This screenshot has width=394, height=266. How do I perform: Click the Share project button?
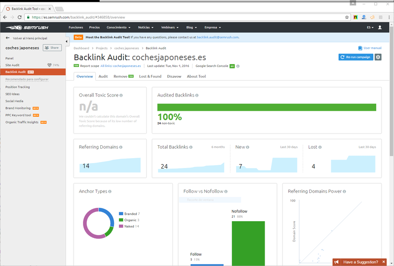(x=52, y=48)
